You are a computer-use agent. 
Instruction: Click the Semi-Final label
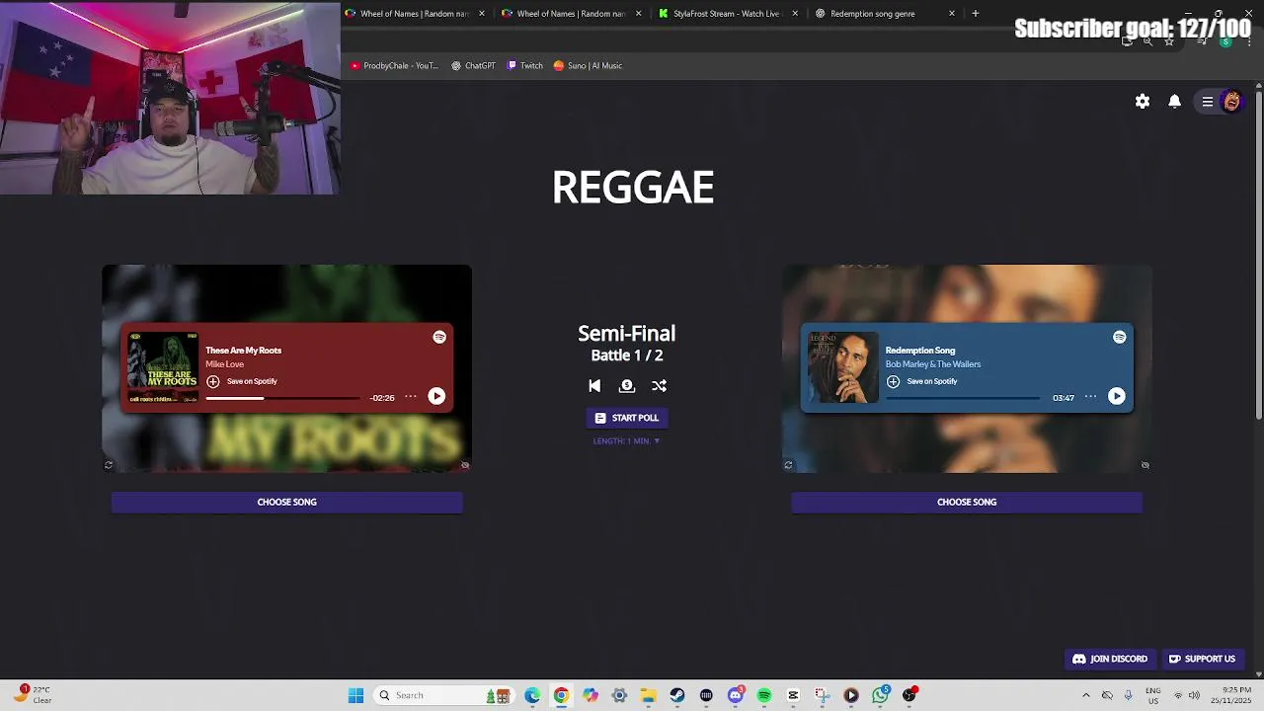point(626,334)
